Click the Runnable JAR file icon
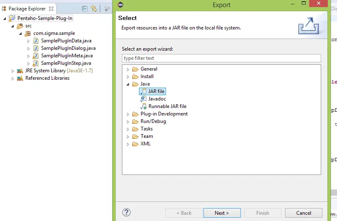 (x=144, y=106)
